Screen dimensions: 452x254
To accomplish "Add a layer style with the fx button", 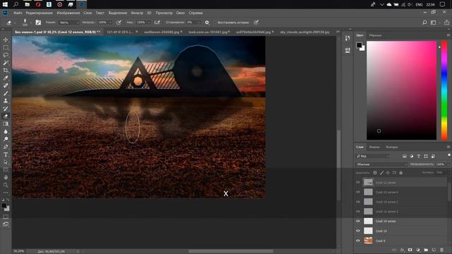I will (x=402, y=250).
